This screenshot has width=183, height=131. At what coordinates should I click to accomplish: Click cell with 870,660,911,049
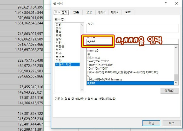coord(22,18)
